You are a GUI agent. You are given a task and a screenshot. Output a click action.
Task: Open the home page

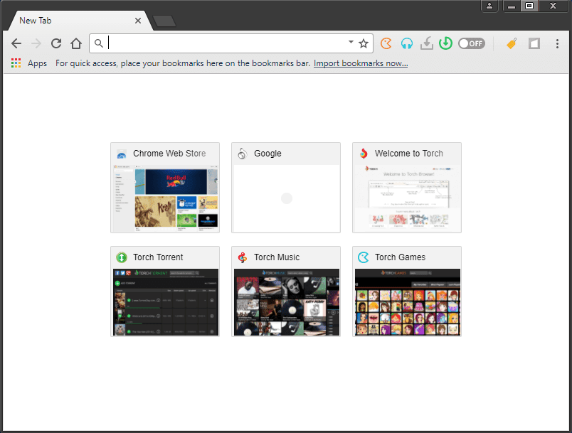(76, 44)
